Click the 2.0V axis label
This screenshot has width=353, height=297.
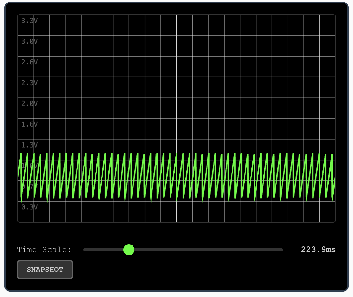[x=29, y=104]
